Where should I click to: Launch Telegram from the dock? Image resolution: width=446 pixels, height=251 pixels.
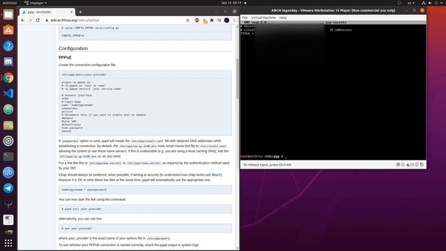[8, 188]
